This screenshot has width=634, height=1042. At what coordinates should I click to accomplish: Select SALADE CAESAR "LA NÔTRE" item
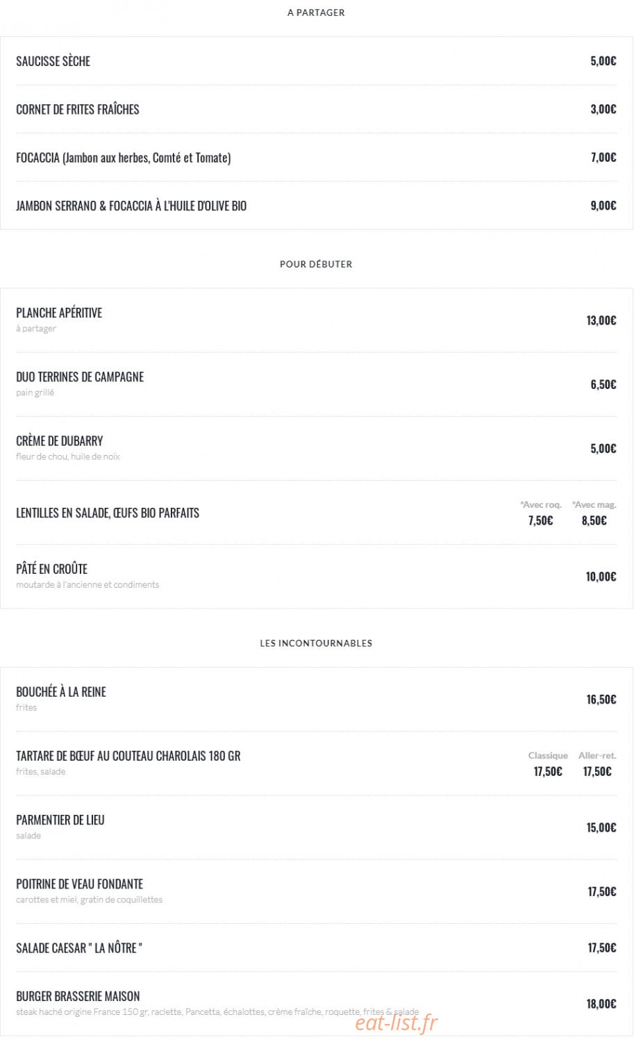79,948
